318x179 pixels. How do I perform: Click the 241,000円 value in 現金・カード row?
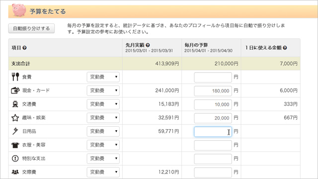(167, 90)
